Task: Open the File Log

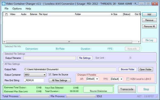Action: pos(149,40)
